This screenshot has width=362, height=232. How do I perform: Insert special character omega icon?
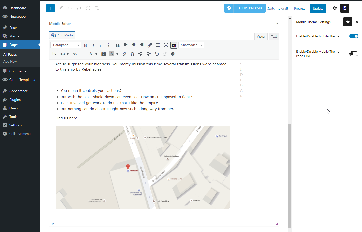pos(132,54)
